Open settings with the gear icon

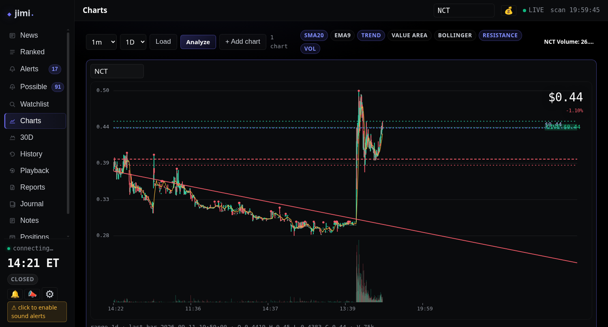tap(49, 294)
